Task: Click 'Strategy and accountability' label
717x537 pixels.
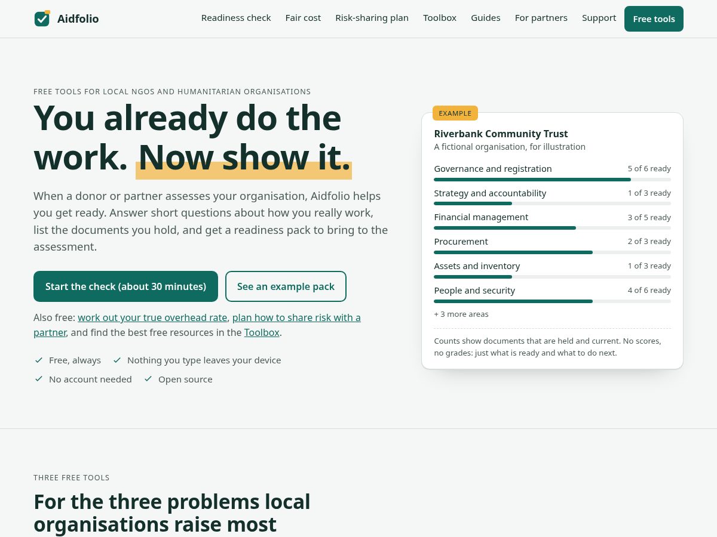Action: pos(490,193)
